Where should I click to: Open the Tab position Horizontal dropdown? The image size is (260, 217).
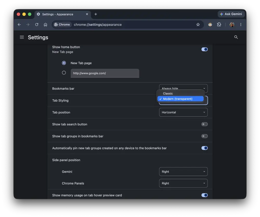coord(183,112)
